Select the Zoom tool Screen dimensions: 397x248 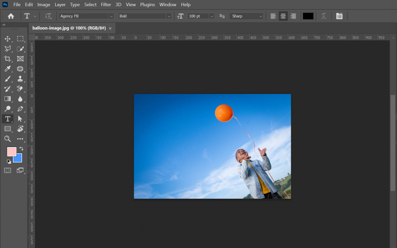tap(8, 139)
